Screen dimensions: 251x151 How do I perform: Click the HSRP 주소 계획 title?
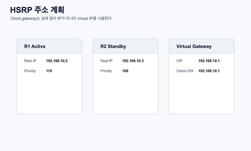pyautogui.click(x=37, y=10)
